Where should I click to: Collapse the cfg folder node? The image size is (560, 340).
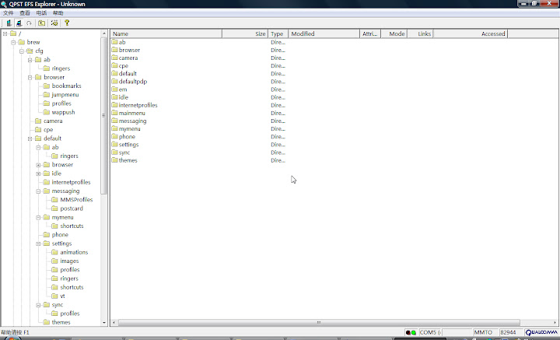click(x=22, y=51)
